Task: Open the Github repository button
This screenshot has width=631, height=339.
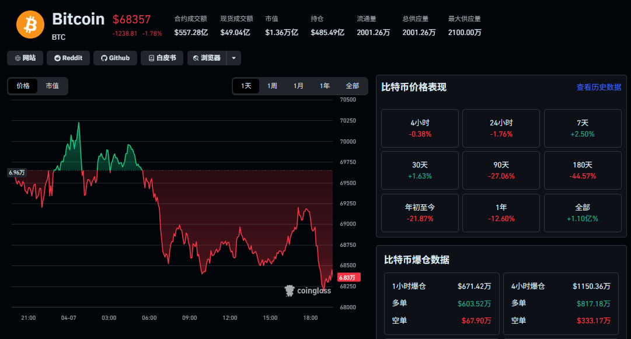Action: click(116, 58)
